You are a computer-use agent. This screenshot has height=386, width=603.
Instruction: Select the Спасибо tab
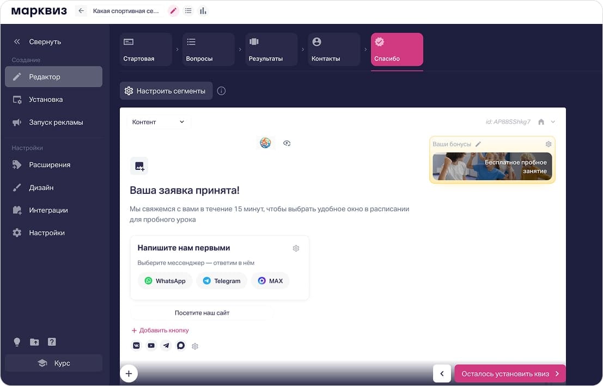(x=397, y=49)
